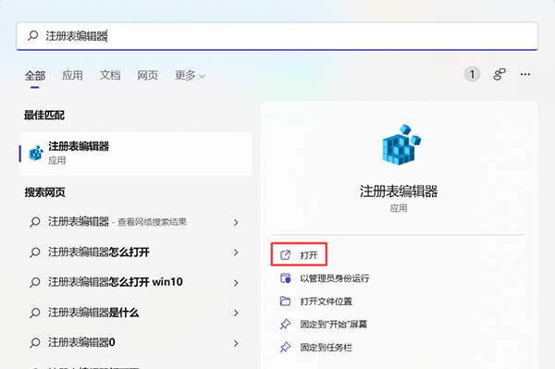Click 打开 to launch the registry editor
The width and height of the screenshot is (555, 369).
pos(299,254)
